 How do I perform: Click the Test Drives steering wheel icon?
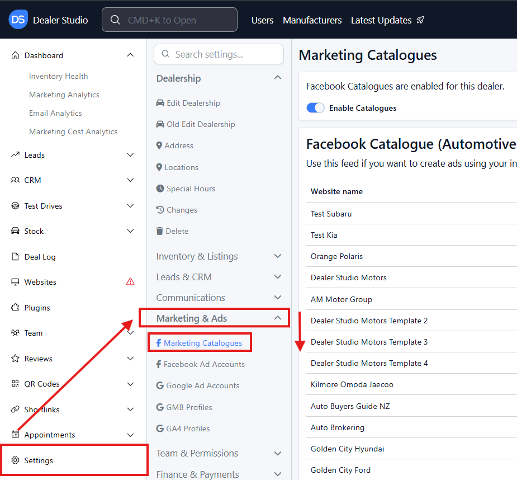(x=15, y=206)
